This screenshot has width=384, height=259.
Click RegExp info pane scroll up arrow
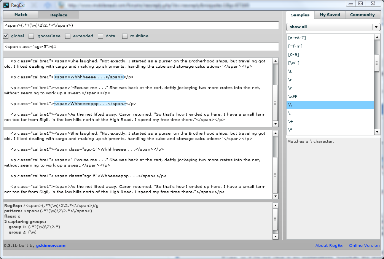275,206
